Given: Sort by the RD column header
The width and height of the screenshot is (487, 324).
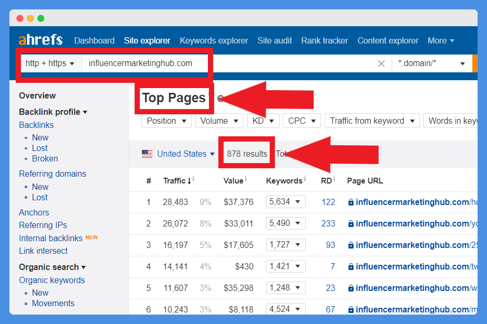Looking at the screenshot, I should coord(326,181).
